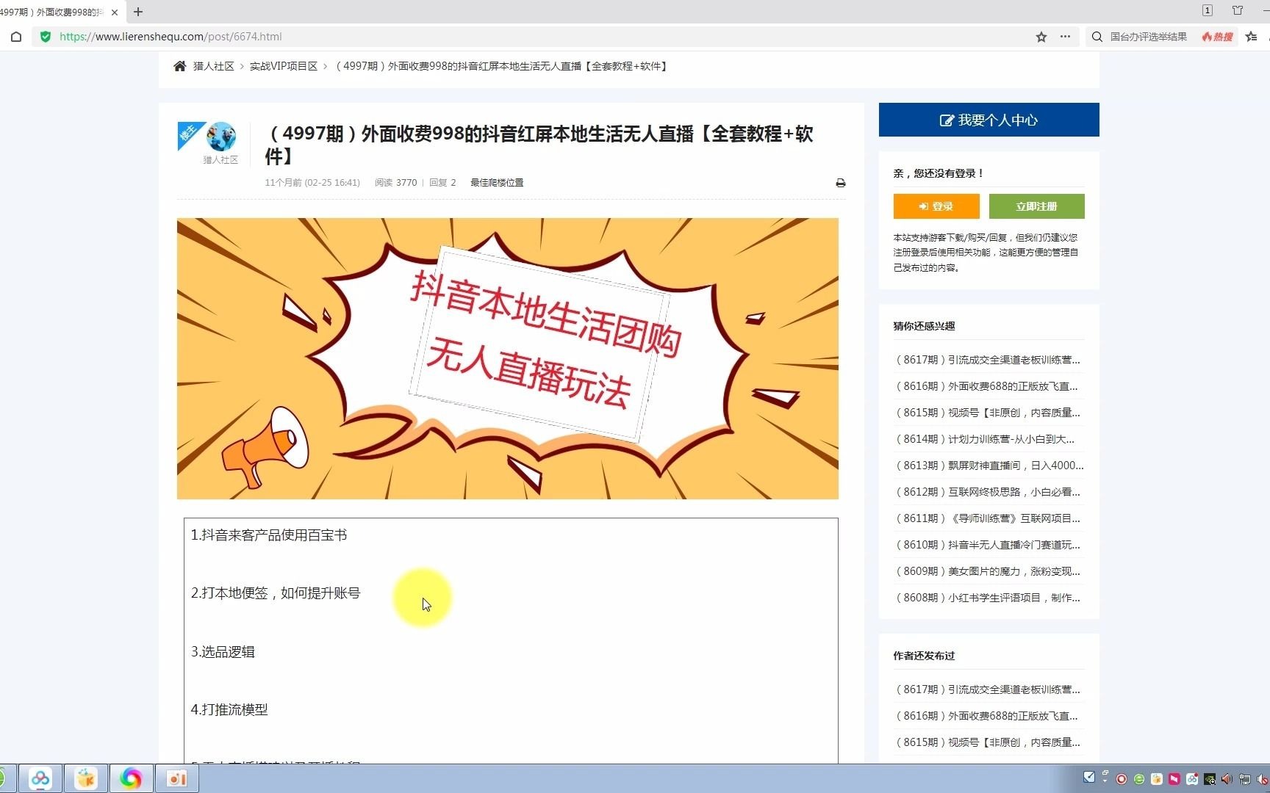Open (8615期) link under 作者还发布过
Image resolution: width=1270 pixels, height=793 pixels.
tap(988, 742)
